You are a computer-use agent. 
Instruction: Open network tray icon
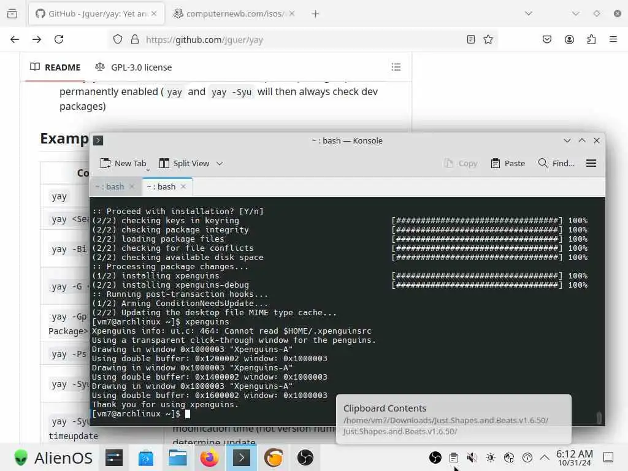pyautogui.click(x=509, y=458)
